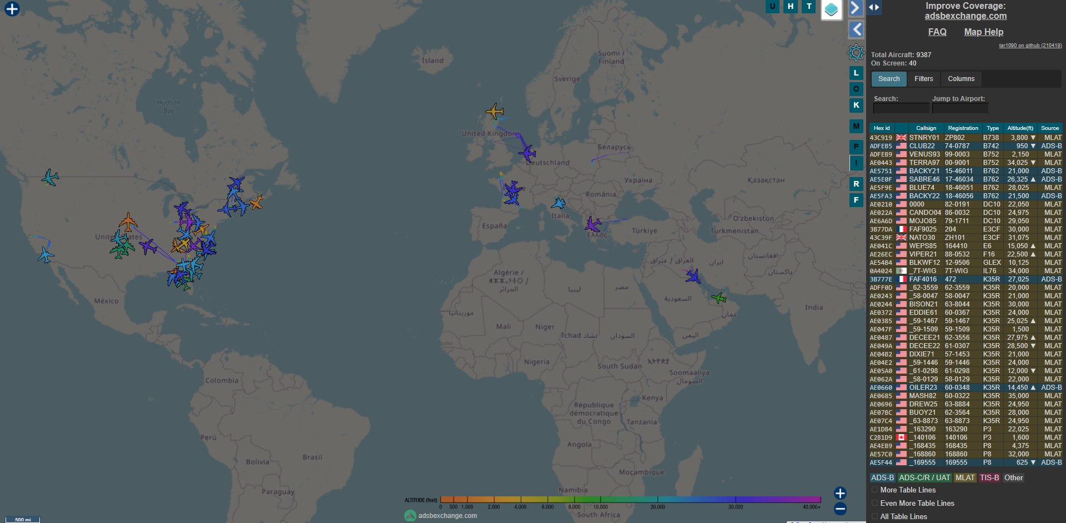Open the tar1090 on github link

click(x=1030, y=46)
